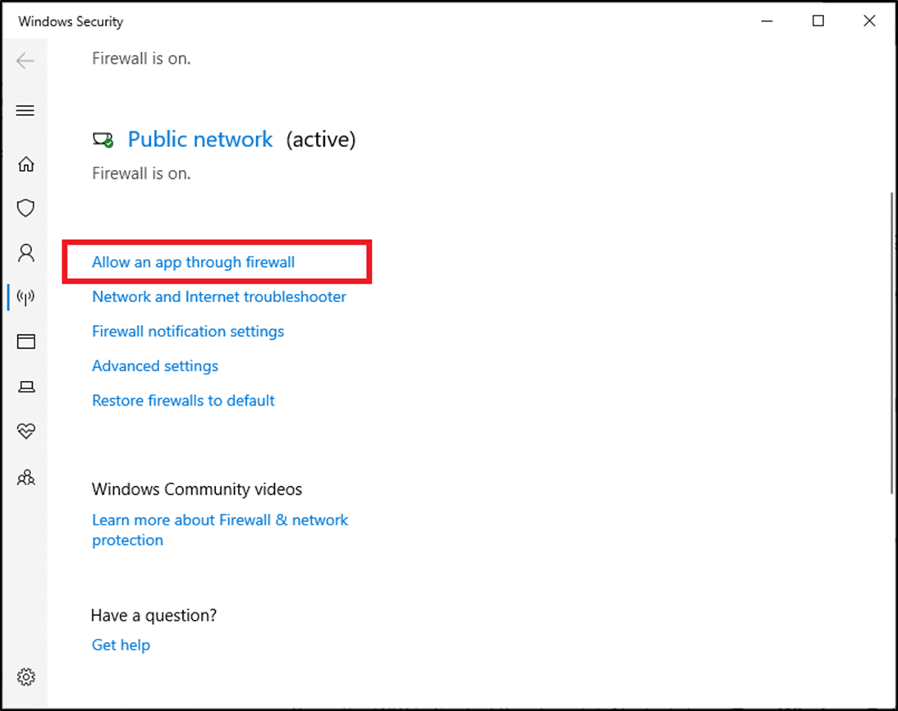Click Allow an app through firewall
This screenshot has width=898, height=711.
click(193, 263)
